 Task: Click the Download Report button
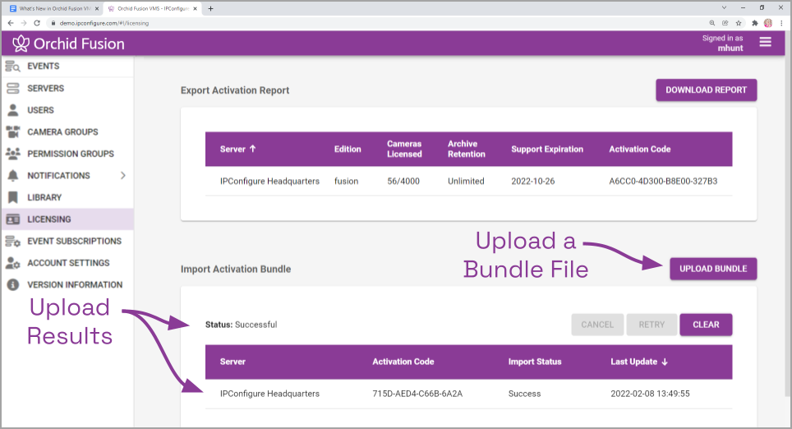point(706,90)
